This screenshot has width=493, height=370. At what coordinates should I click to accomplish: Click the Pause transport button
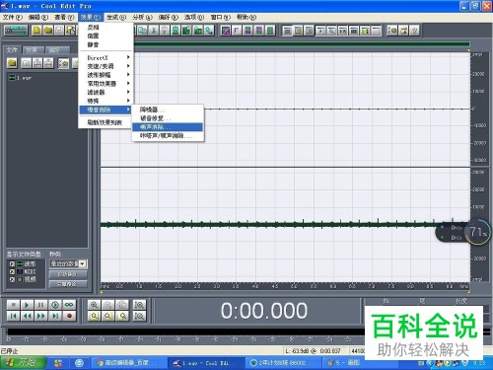coord(41,305)
